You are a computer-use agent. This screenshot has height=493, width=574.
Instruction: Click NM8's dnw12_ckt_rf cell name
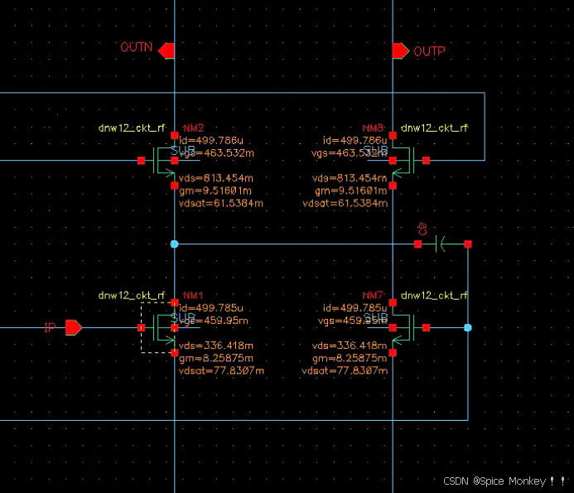435,128
